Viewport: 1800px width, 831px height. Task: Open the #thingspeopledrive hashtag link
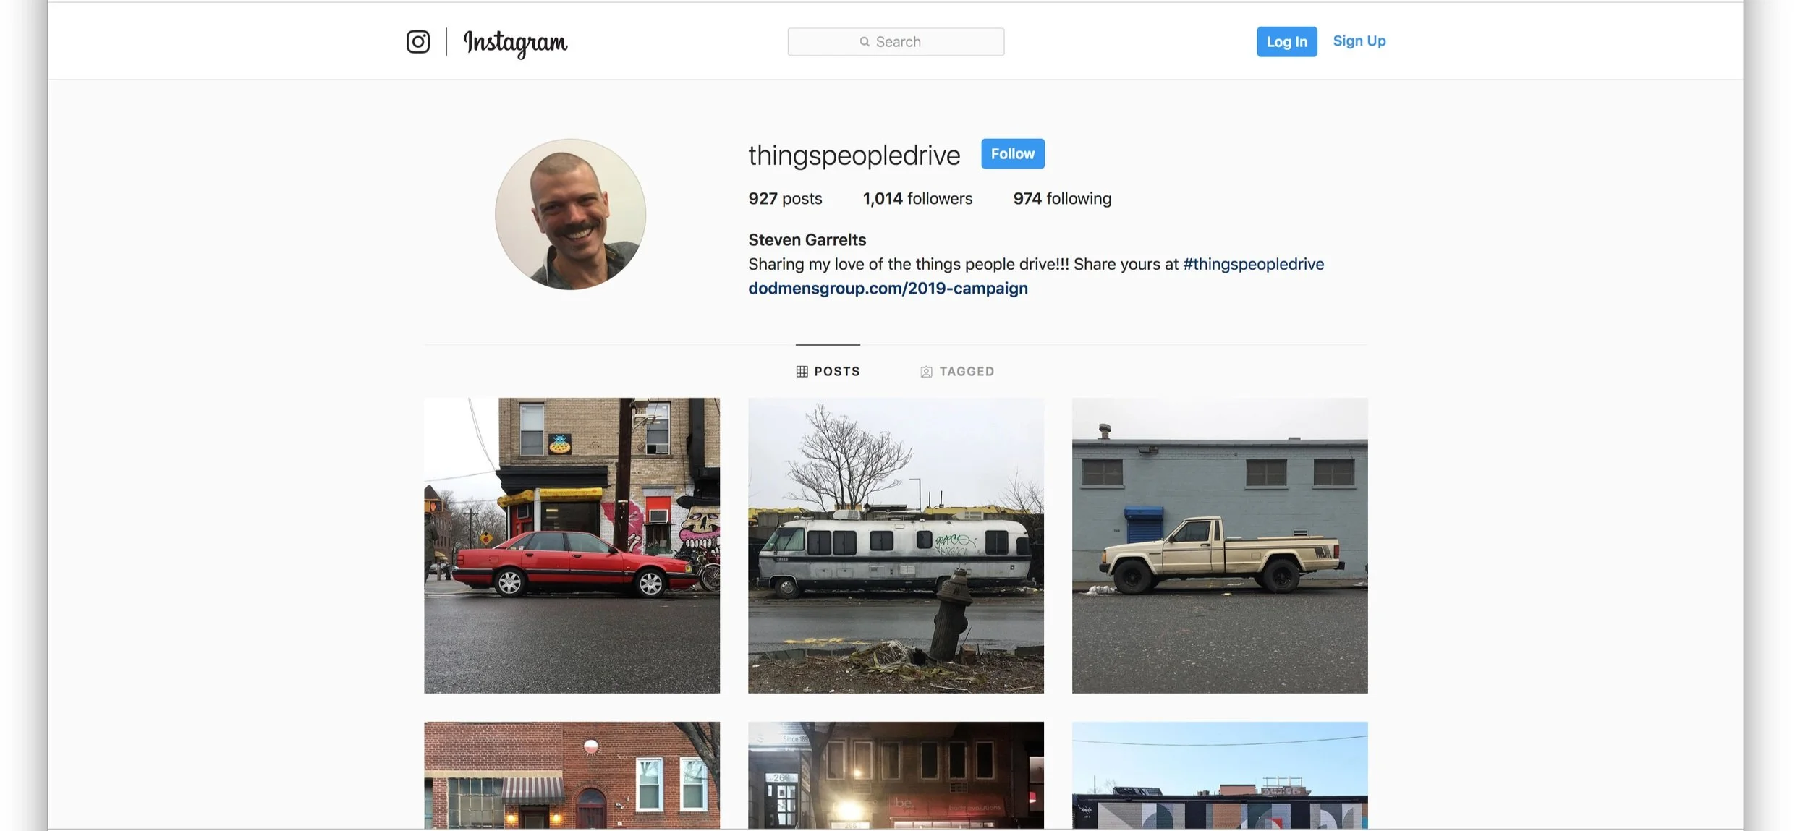pyautogui.click(x=1254, y=264)
